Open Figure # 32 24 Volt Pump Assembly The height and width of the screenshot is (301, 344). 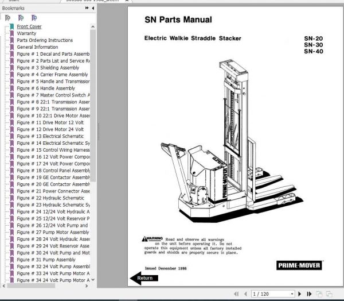(x=53, y=267)
